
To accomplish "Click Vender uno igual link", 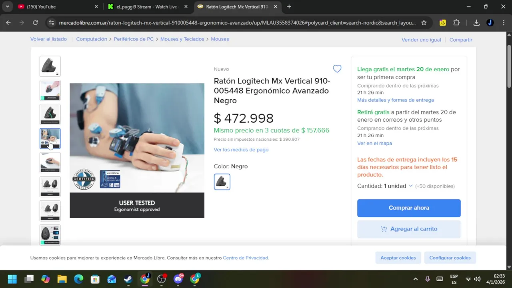I will pos(421,40).
